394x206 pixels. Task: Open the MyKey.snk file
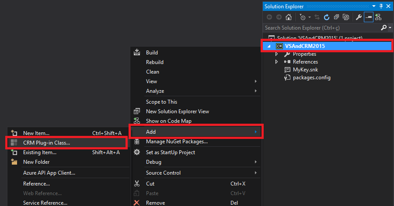coord(305,70)
